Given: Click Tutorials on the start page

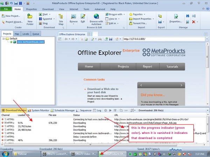Looking at the screenshot, I should tap(172, 67).
